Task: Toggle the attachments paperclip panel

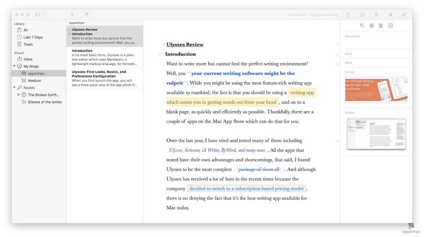Action: [x=404, y=15]
